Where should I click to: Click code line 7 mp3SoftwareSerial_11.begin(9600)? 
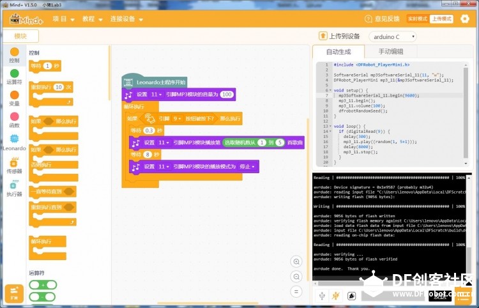click(379, 96)
